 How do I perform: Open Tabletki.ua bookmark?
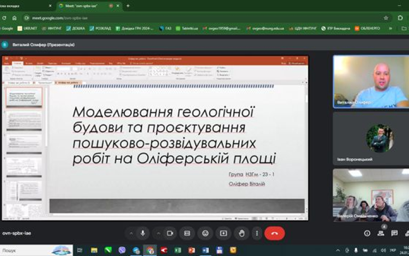187,29
